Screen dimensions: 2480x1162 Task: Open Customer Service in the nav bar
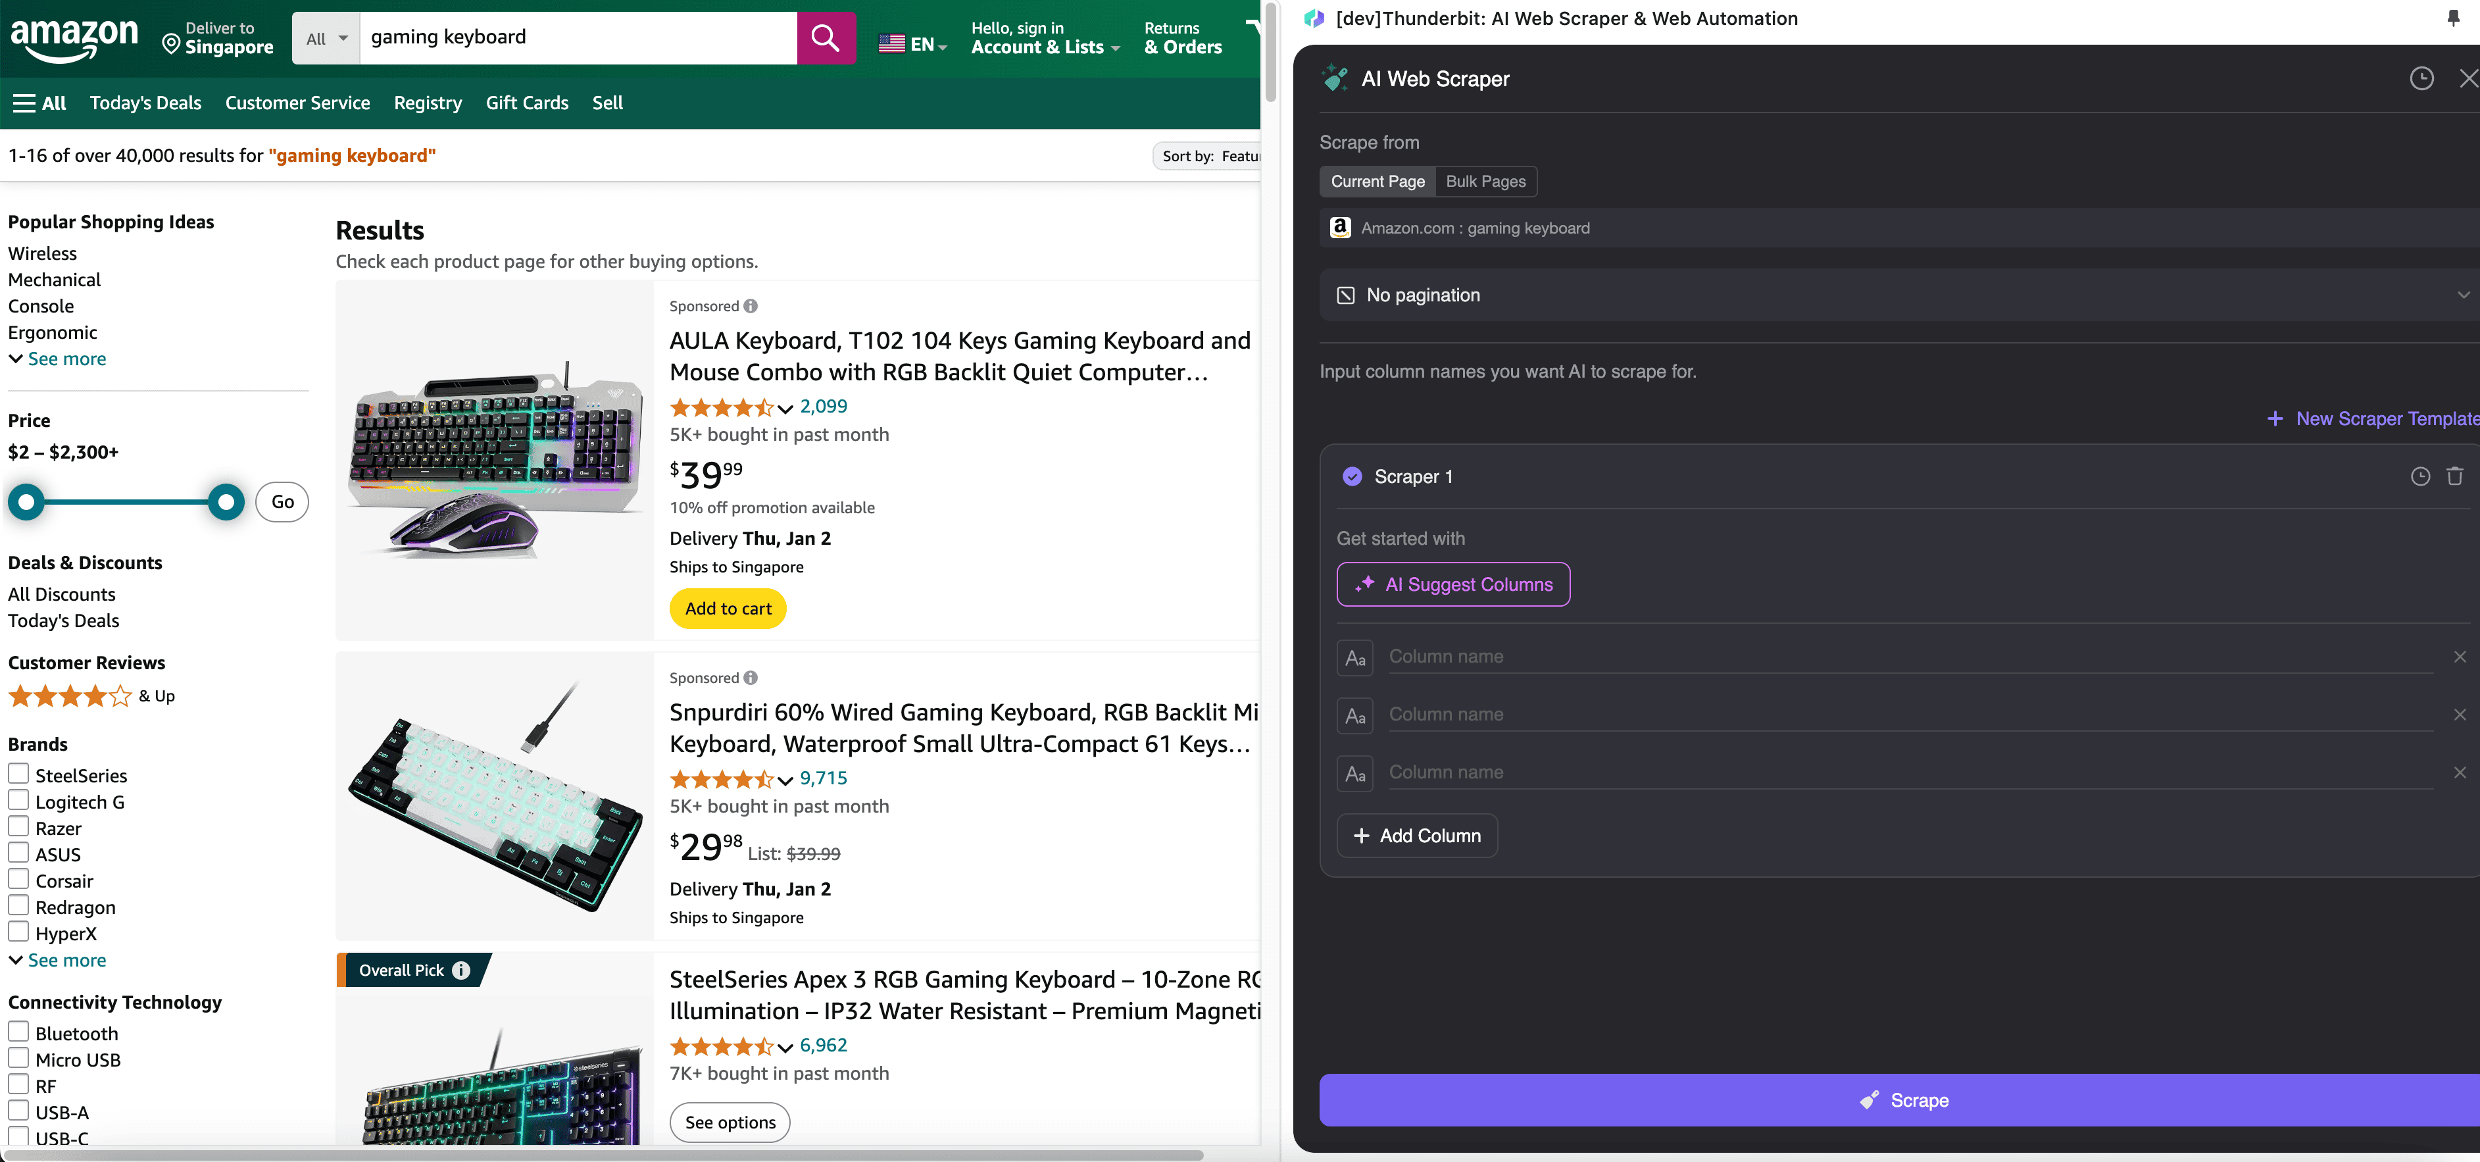pyautogui.click(x=297, y=103)
